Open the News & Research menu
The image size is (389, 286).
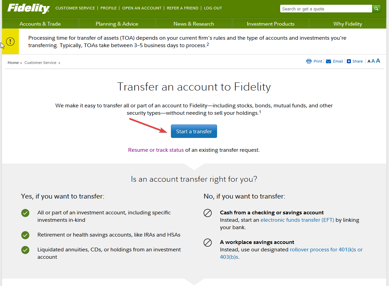[194, 24]
